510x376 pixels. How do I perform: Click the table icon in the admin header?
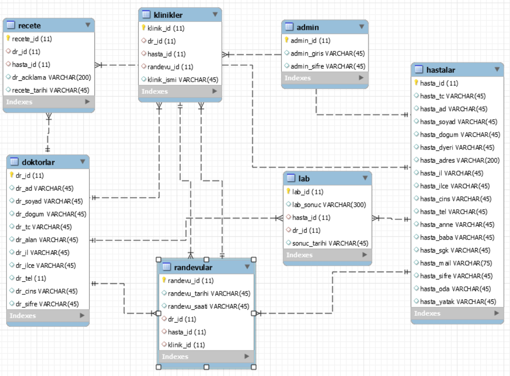point(290,27)
